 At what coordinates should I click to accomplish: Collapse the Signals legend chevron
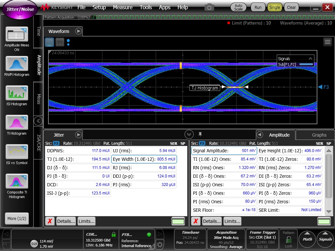(x=310, y=59)
